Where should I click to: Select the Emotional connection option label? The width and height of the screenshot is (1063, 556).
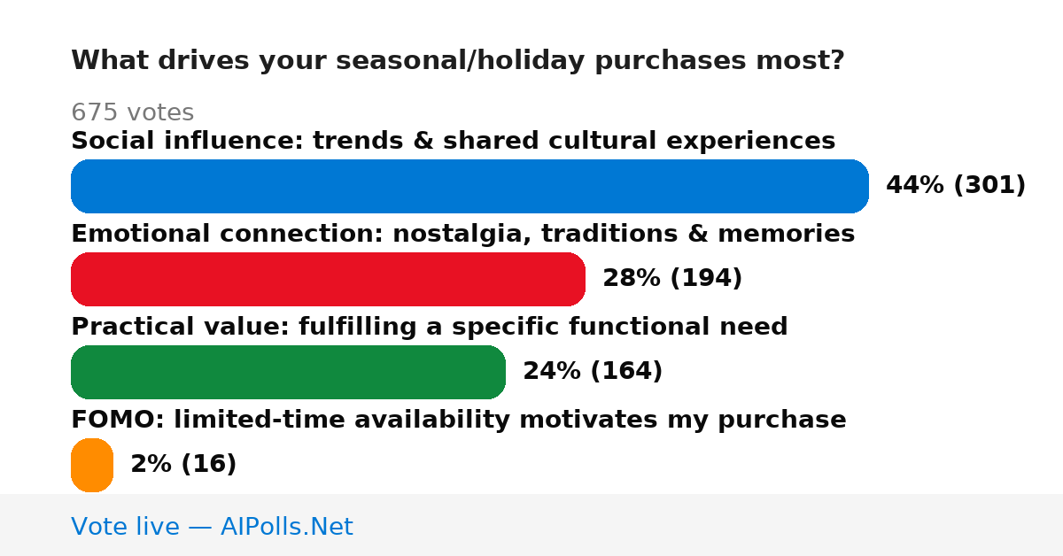tap(462, 235)
